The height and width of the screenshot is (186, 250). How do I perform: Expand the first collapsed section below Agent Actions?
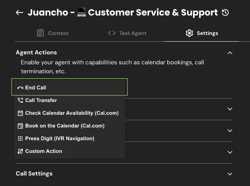coord(230,109)
